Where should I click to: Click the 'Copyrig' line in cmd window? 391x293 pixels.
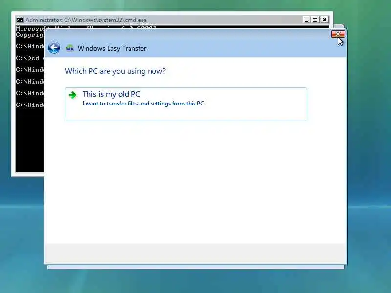pyautogui.click(x=30, y=35)
